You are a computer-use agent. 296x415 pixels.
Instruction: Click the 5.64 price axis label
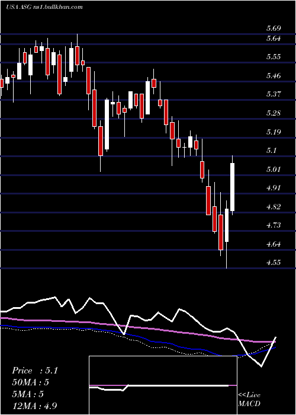[x=274, y=39]
